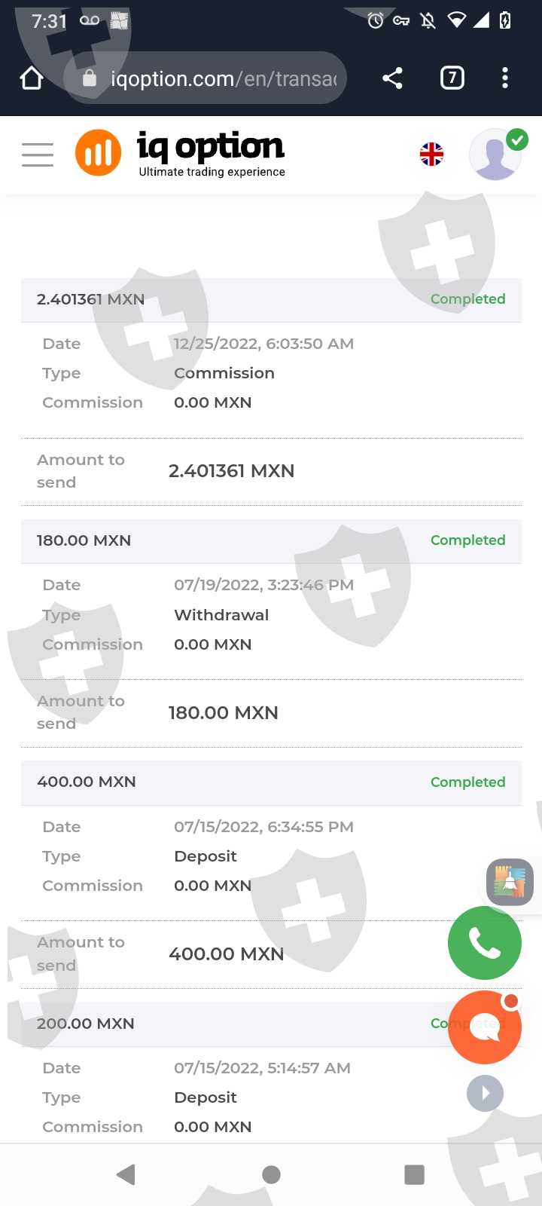Tap the green phone call button
Viewport: 542px width, 1206px height.
tap(484, 943)
